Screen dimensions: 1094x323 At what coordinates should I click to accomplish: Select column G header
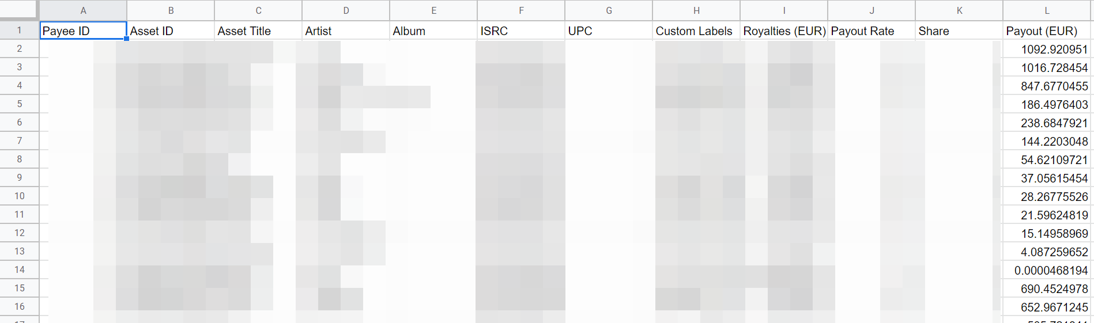click(x=609, y=10)
